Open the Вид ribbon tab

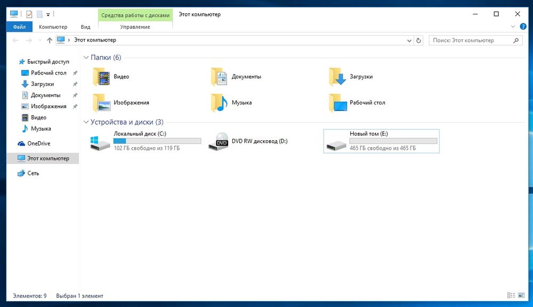click(x=85, y=27)
